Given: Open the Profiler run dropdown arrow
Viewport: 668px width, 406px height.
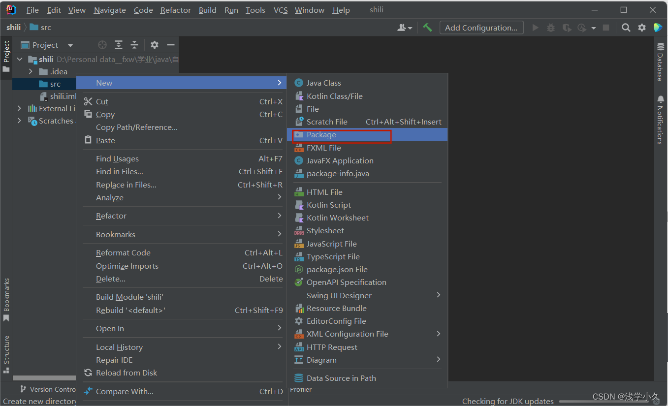Looking at the screenshot, I should (593, 28).
